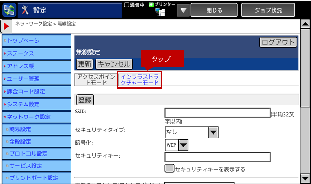Focus the セキュリティキー input field
311x184 pixels.
coord(217,157)
